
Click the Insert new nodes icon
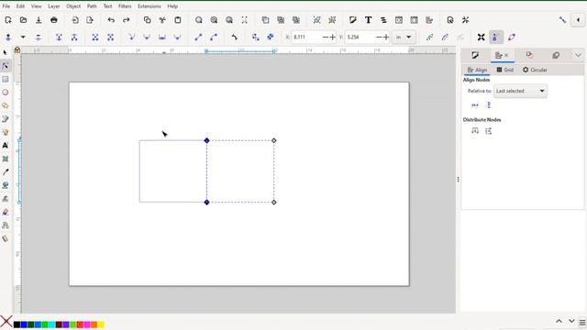pyautogui.click(x=8, y=37)
